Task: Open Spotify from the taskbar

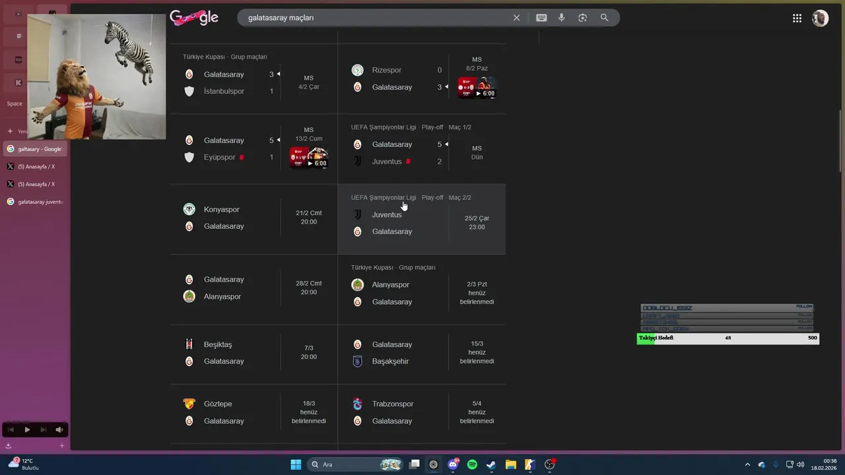Action: pos(472,464)
